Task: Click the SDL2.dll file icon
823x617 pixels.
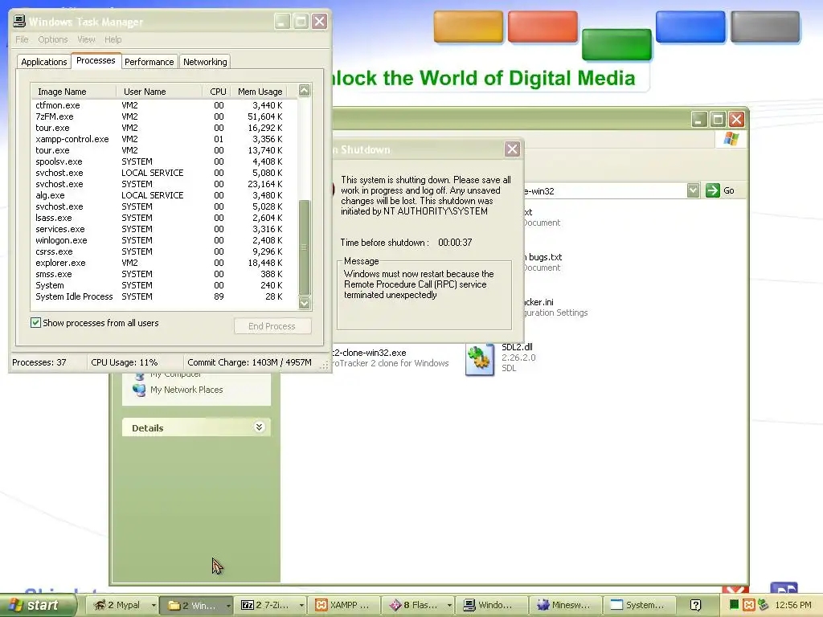Action: [x=480, y=359]
